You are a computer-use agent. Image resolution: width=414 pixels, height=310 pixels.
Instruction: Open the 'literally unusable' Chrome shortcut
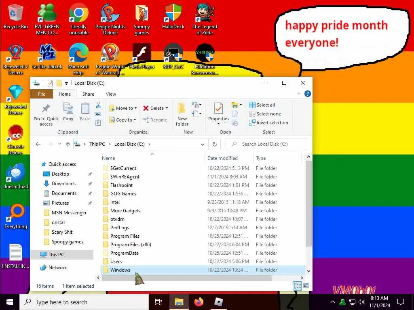click(79, 20)
